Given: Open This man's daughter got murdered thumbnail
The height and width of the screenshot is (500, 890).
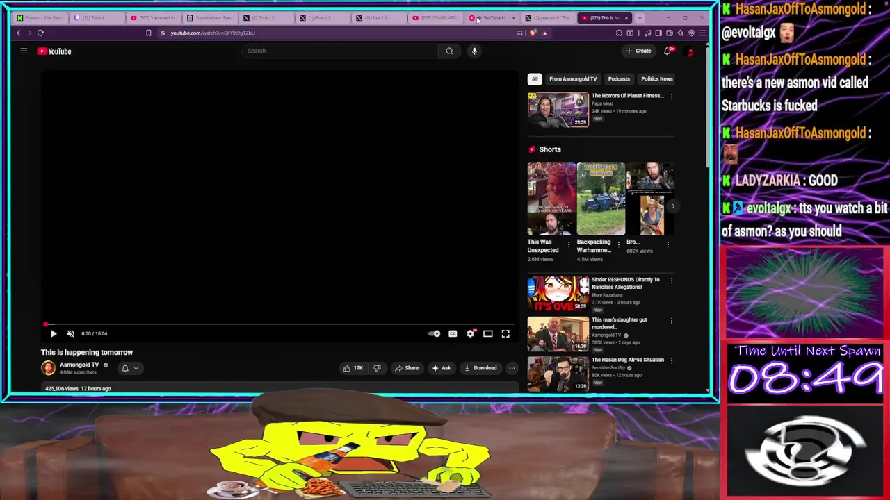Looking at the screenshot, I should 558,334.
